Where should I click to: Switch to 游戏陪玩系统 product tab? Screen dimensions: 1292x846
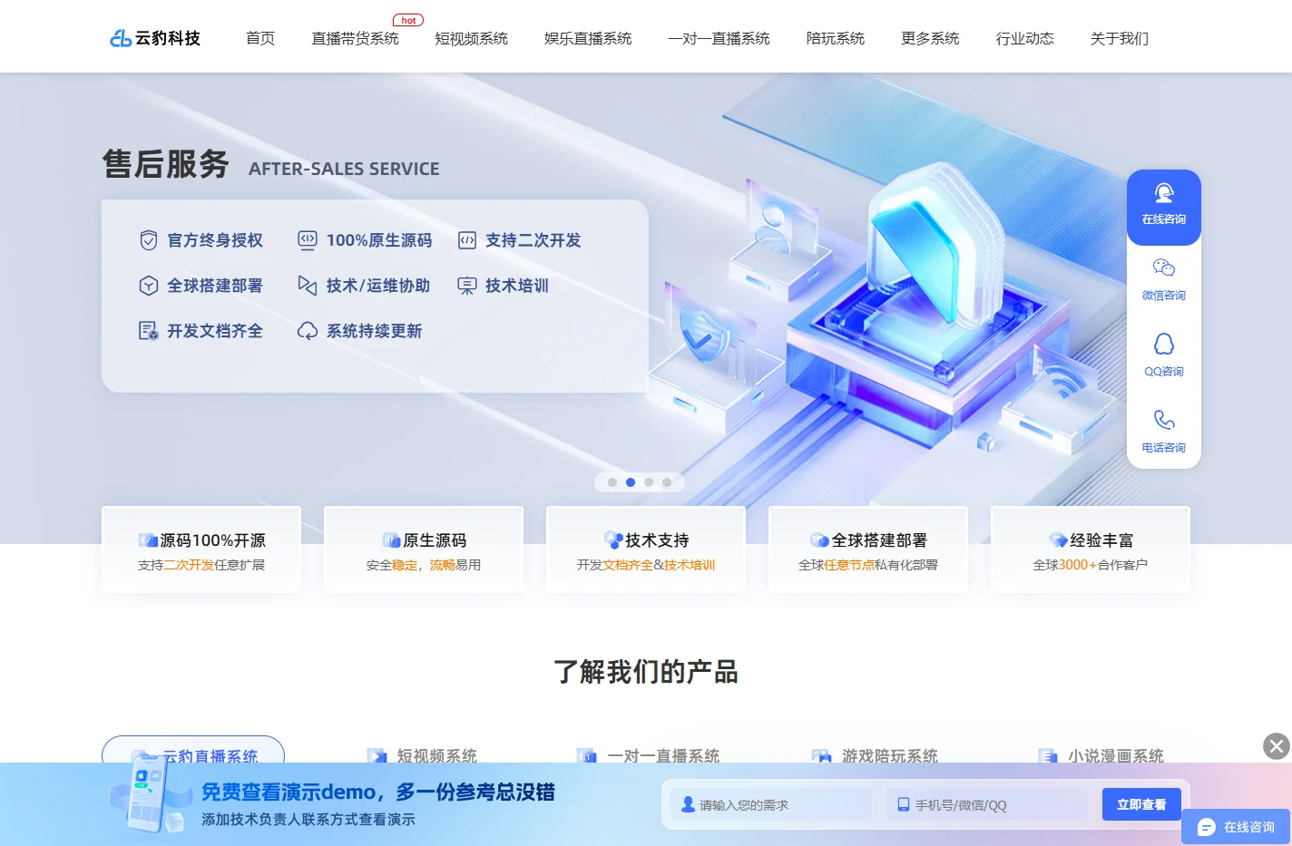point(875,755)
